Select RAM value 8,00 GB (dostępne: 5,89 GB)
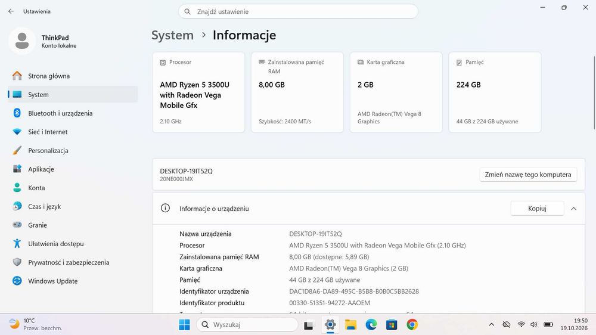Screen dimensions: 596x335 [x=329, y=257]
